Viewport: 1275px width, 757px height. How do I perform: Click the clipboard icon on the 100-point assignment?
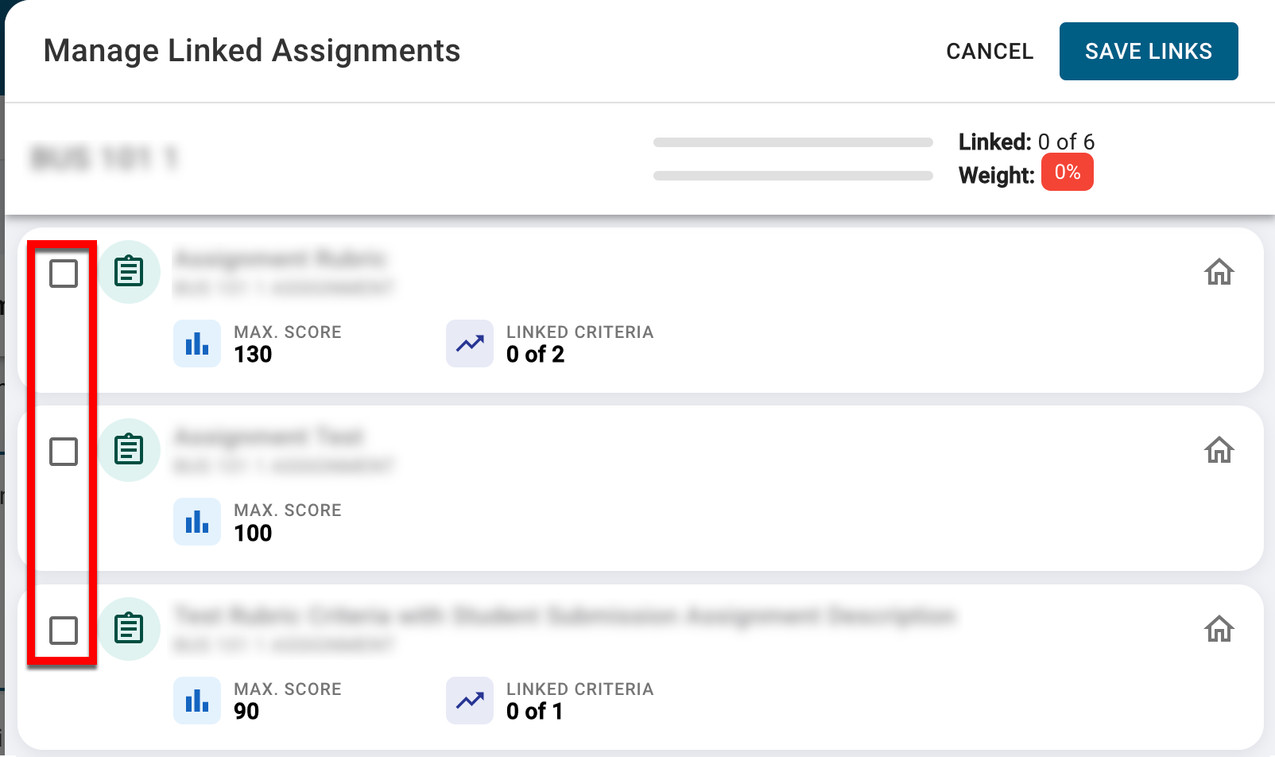(x=129, y=450)
